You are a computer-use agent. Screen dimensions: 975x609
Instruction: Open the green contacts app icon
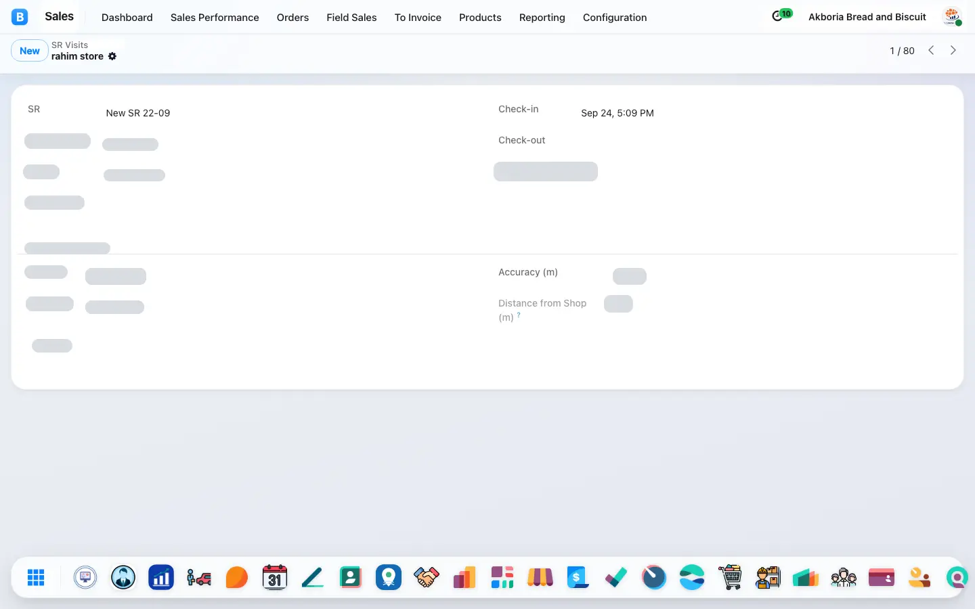pyautogui.click(x=351, y=577)
